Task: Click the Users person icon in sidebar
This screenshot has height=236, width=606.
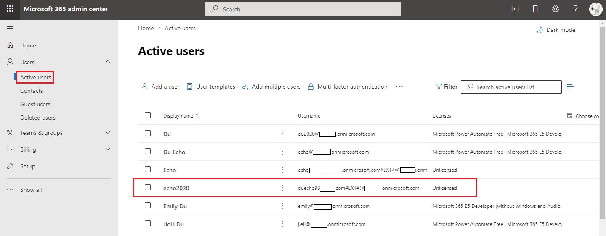Action: point(10,62)
